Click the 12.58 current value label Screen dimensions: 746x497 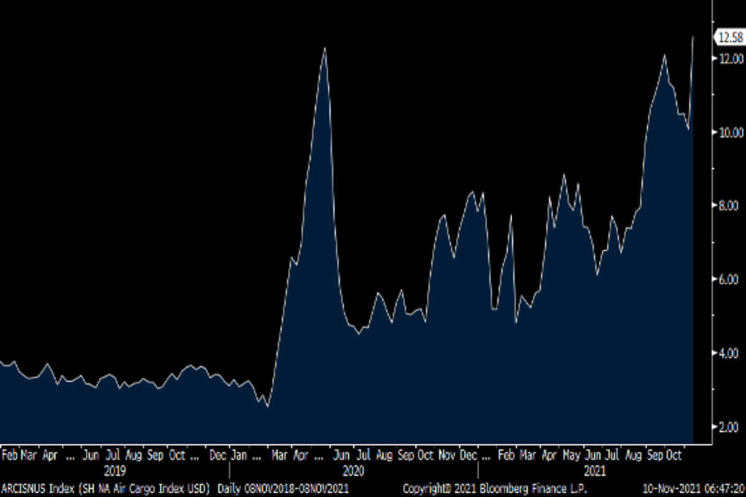click(730, 37)
